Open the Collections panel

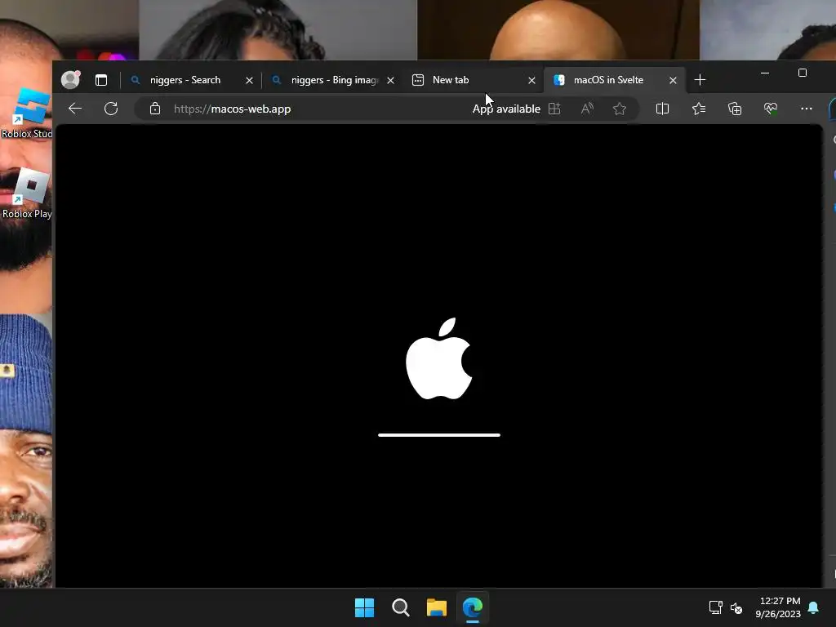735,109
